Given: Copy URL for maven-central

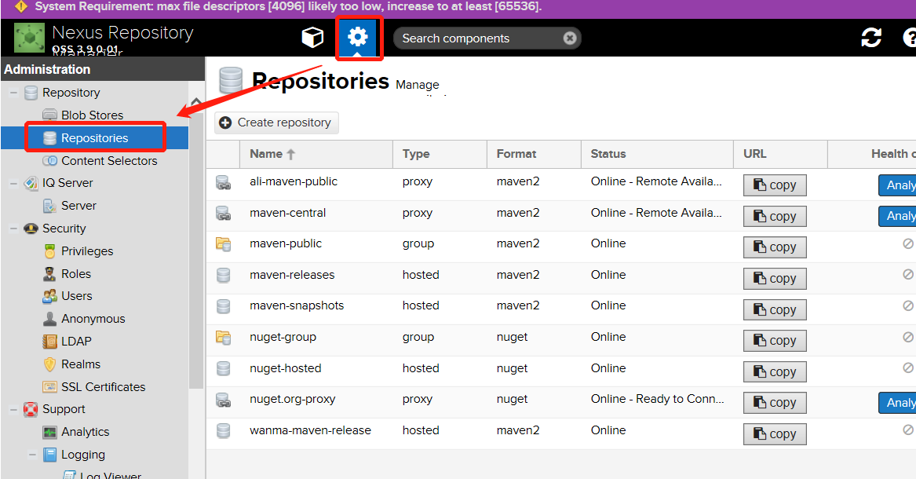Looking at the screenshot, I should [x=775, y=217].
